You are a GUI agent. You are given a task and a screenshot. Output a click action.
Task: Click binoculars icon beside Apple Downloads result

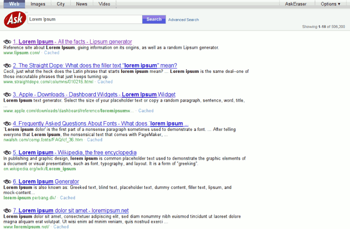click(x=7, y=94)
